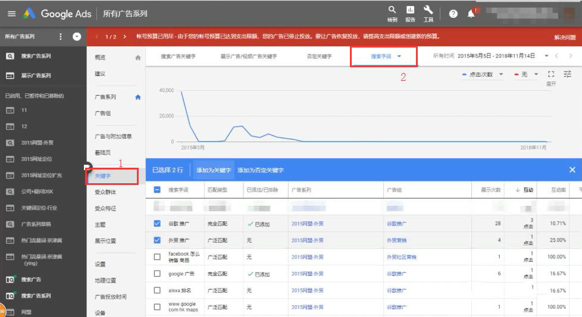Uncheck the 谷歌 推广 row checkbox
This screenshot has height=317, width=582.
(157, 224)
